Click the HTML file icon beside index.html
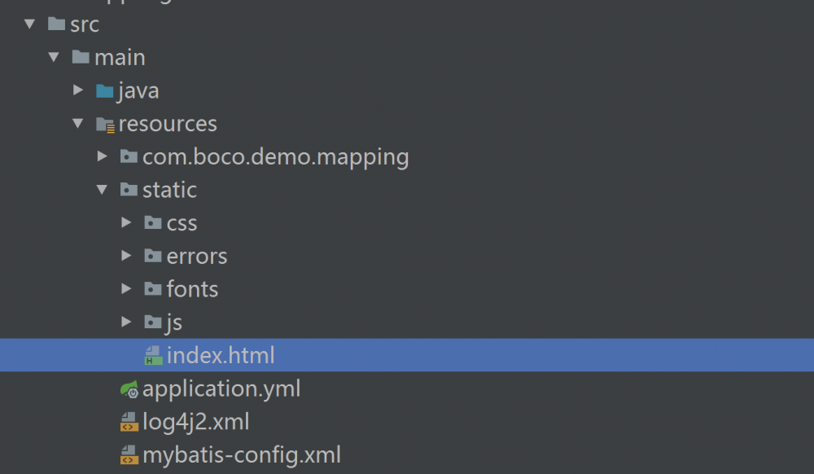Viewport: 814px width, 474px height. pos(152,356)
